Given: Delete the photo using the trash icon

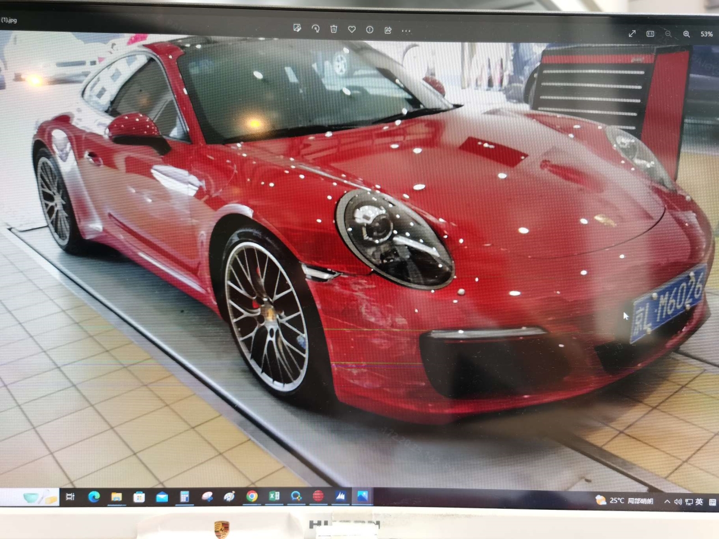Looking at the screenshot, I should (x=334, y=29).
